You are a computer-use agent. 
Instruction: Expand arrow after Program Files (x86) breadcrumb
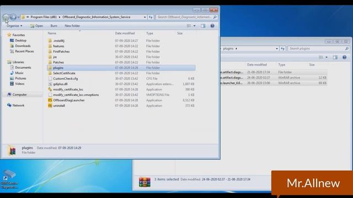pyautogui.click(x=60, y=17)
